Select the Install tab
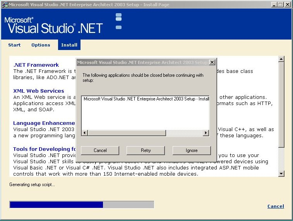This screenshot has height=221, width=293. 69,45
